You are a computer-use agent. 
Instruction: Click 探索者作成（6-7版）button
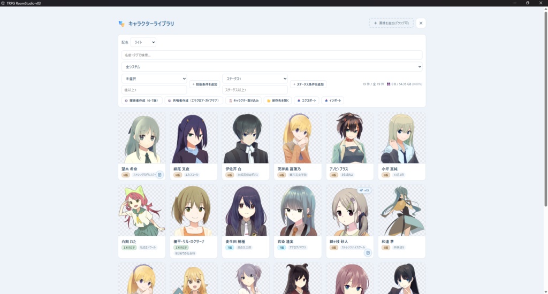pyautogui.click(x=141, y=100)
